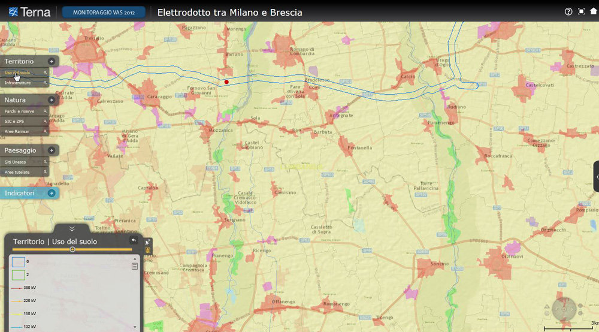The image size is (599, 332).
Task: Click the layer opacity slider handle
Action: 72,249
